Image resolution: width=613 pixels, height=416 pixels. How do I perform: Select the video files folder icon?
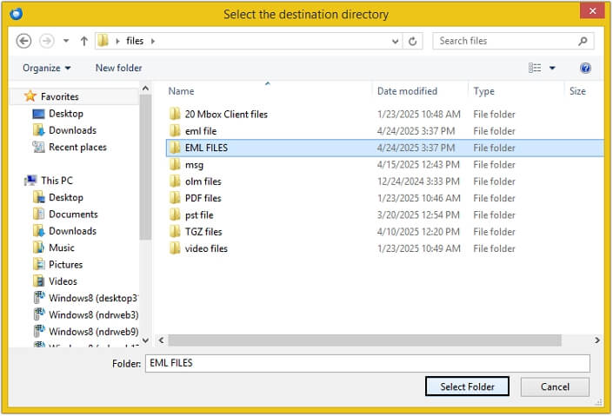pyautogui.click(x=175, y=248)
